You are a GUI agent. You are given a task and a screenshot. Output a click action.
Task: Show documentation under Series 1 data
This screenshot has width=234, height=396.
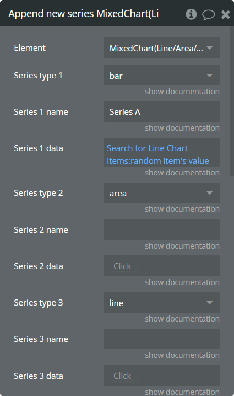[182, 173]
